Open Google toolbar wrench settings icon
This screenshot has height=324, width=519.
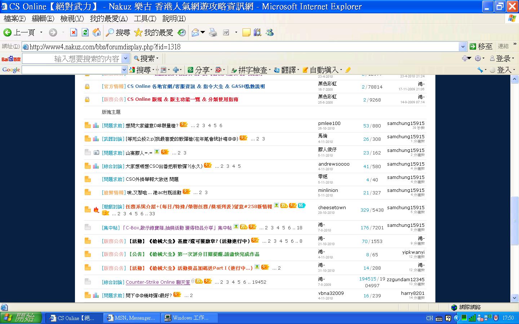[x=480, y=70]
